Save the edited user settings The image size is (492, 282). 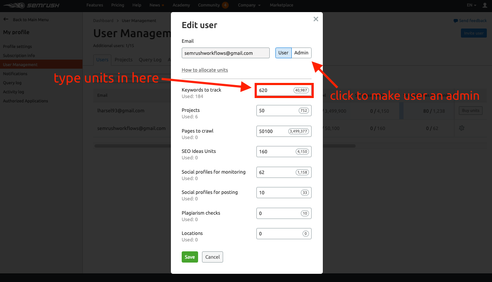[190, 257]
